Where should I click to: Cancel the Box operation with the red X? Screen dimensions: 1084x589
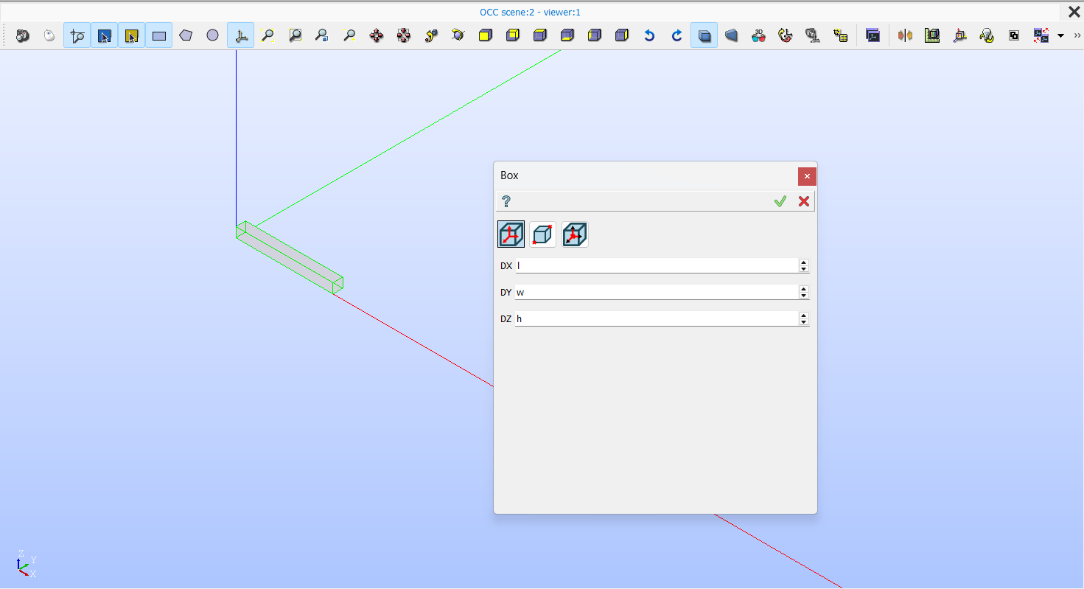pos(804,201)
